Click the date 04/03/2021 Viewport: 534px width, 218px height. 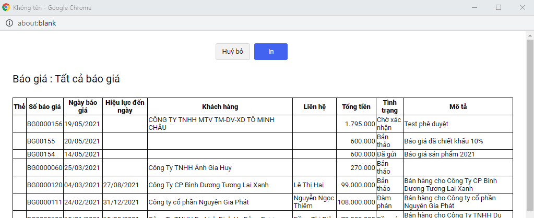click(82, 185)
